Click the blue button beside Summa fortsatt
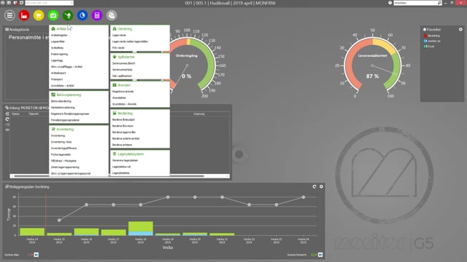This screenshot has height=262, width=467. 320,255
